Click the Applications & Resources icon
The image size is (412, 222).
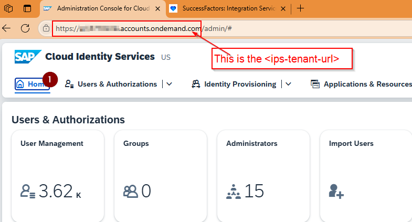pos(315,84)
